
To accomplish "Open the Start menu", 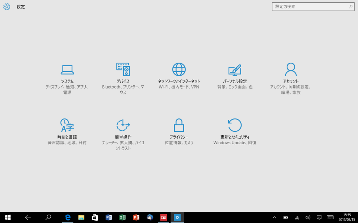I will (7, 217).
